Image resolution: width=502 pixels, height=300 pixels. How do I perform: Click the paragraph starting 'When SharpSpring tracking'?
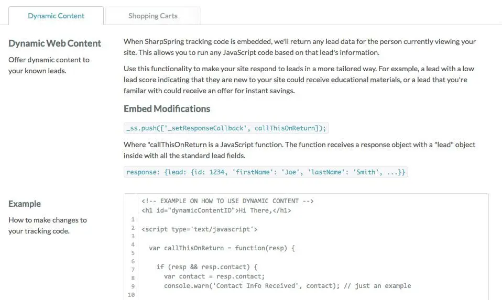click(300, 47)
